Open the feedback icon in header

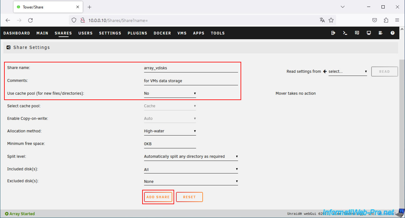click(x=357, y=33)
